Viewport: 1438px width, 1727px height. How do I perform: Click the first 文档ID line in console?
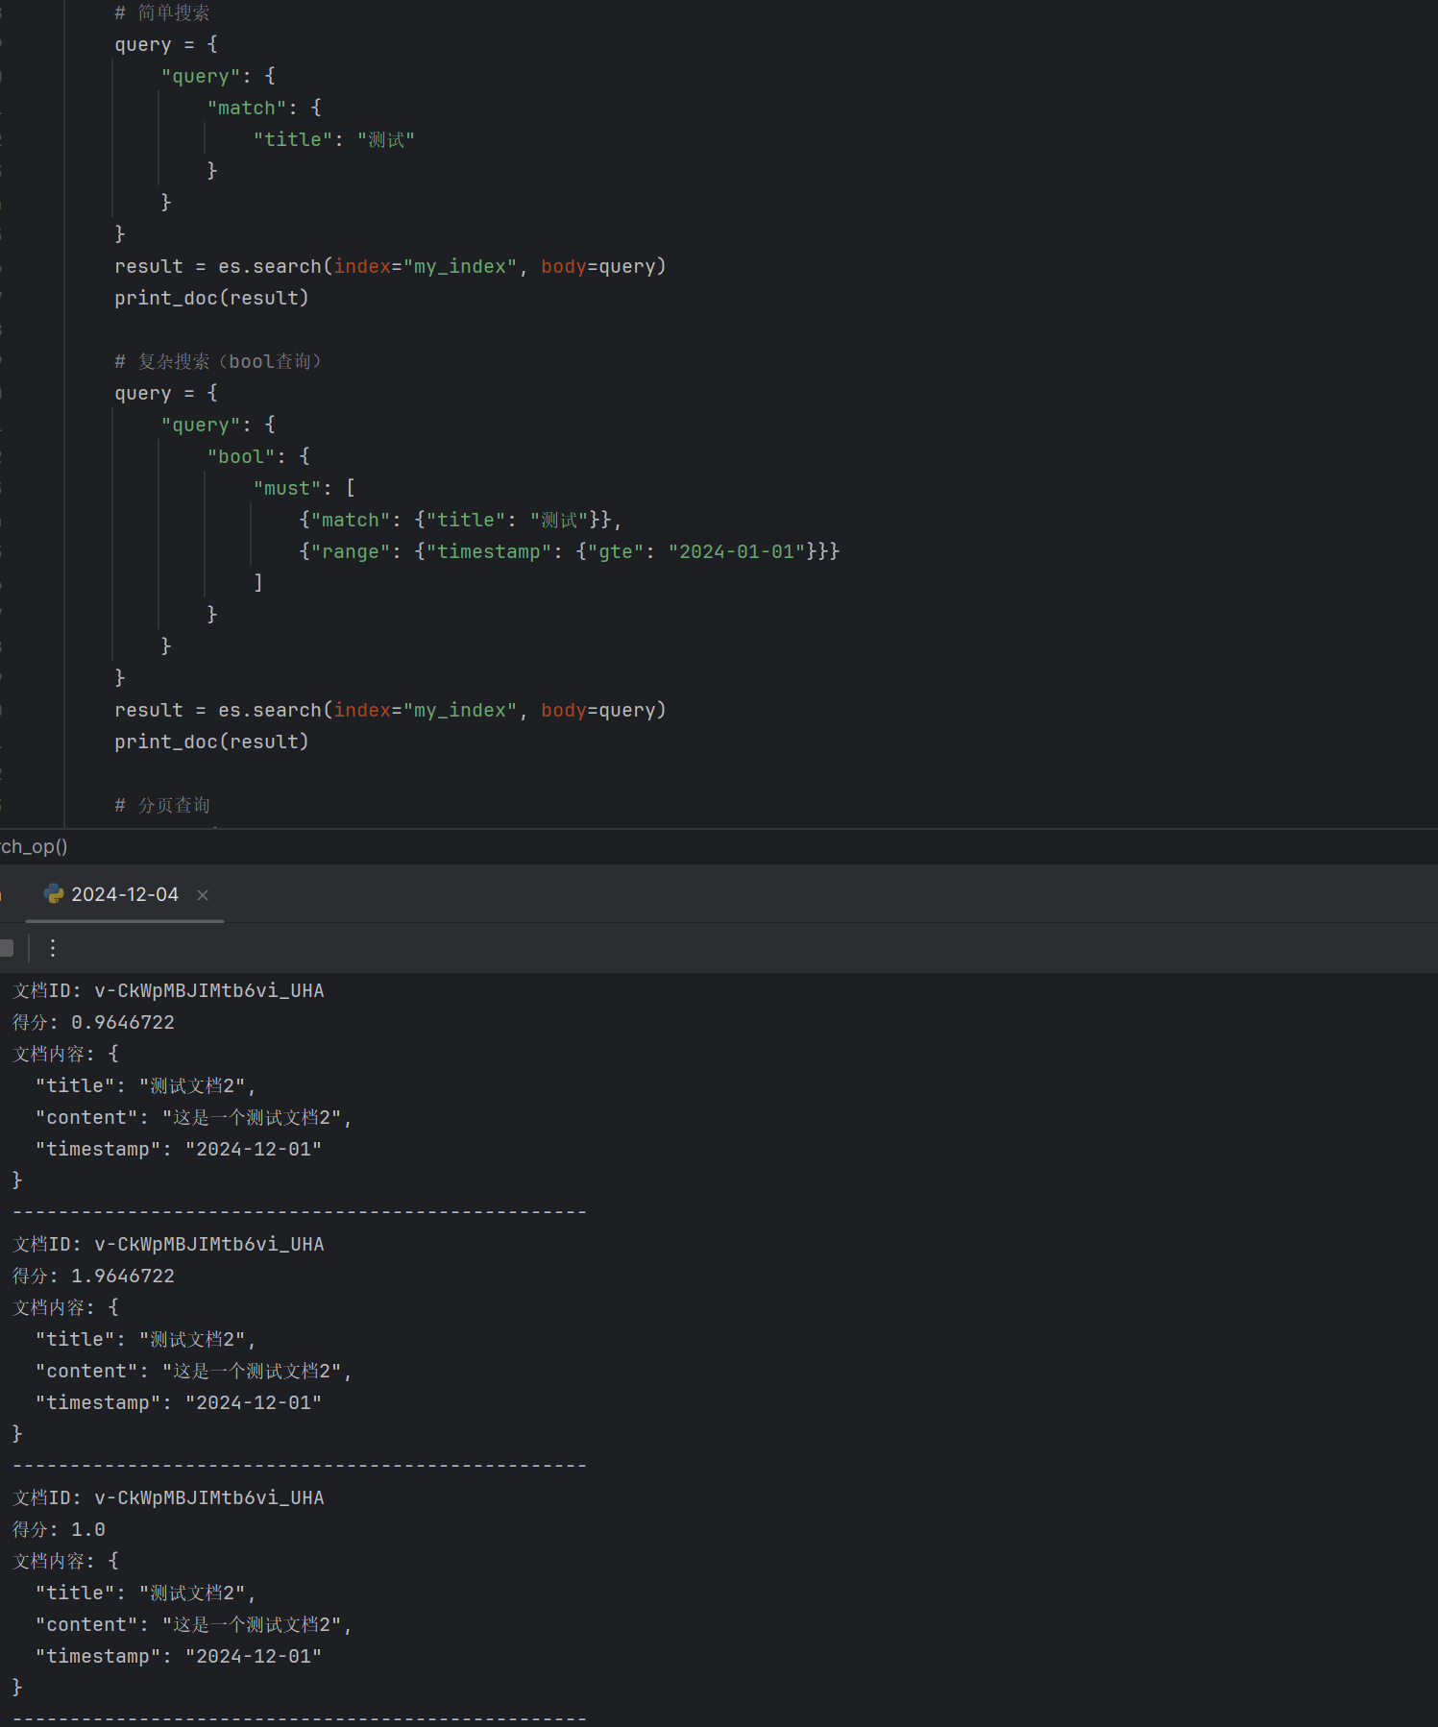(168, 991)
